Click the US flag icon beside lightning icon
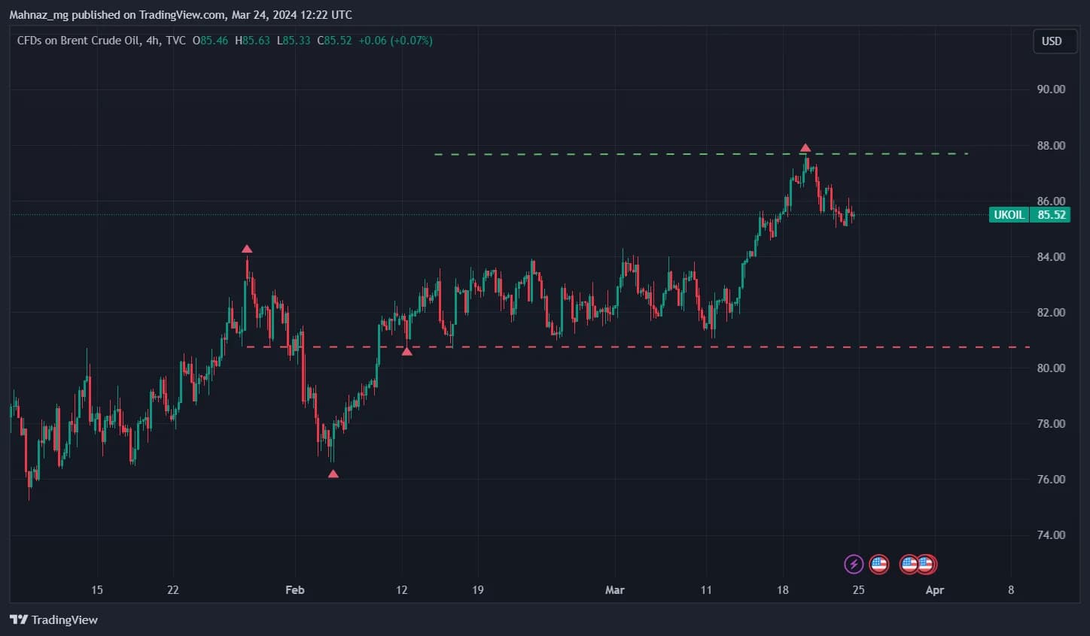The image size is (1090, 636). pyautogui.click(x=878, y=564)
